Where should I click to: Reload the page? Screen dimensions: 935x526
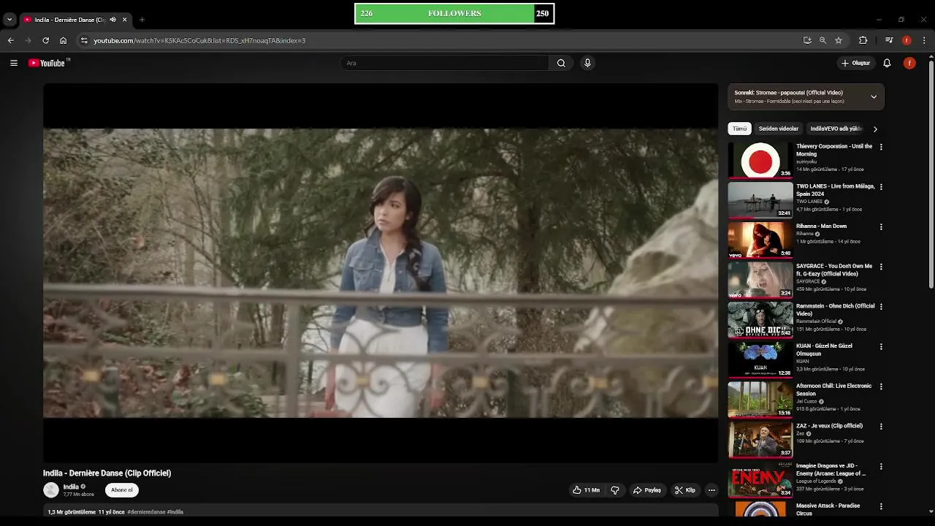pyautogui.click(x=45, y=40)
